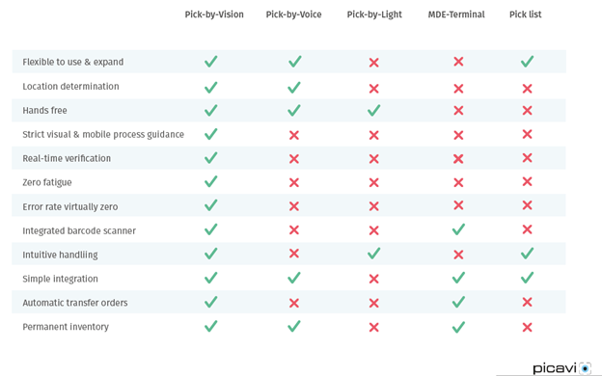Click Pick list cross for Zero fatigue
602x376 pixels.
pos(527,181)
